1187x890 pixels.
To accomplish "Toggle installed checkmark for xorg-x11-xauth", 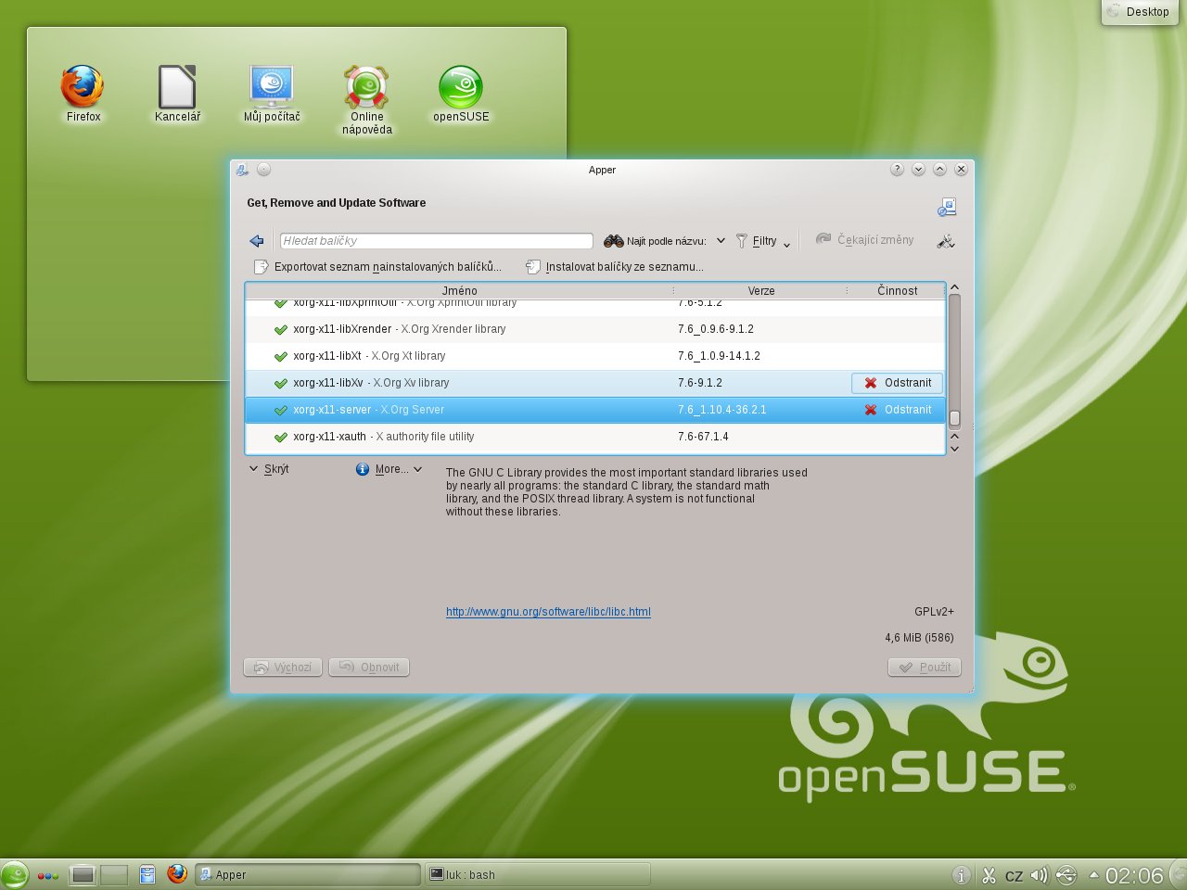I will tap(281, 438).
